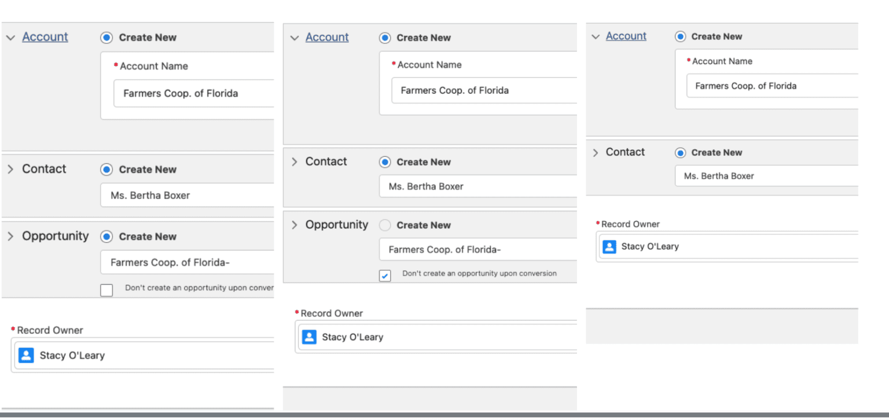The image size is (889, 420).
Task: Expand the Contact section in the left panel
Action: pos(9,168)
